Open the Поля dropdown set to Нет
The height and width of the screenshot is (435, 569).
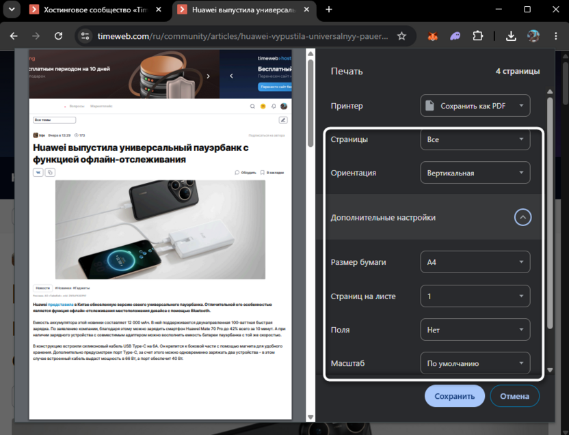pos(475,330)
